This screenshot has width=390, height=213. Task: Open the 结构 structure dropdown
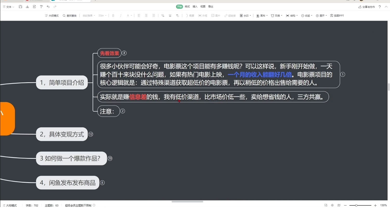coord(292,16)
